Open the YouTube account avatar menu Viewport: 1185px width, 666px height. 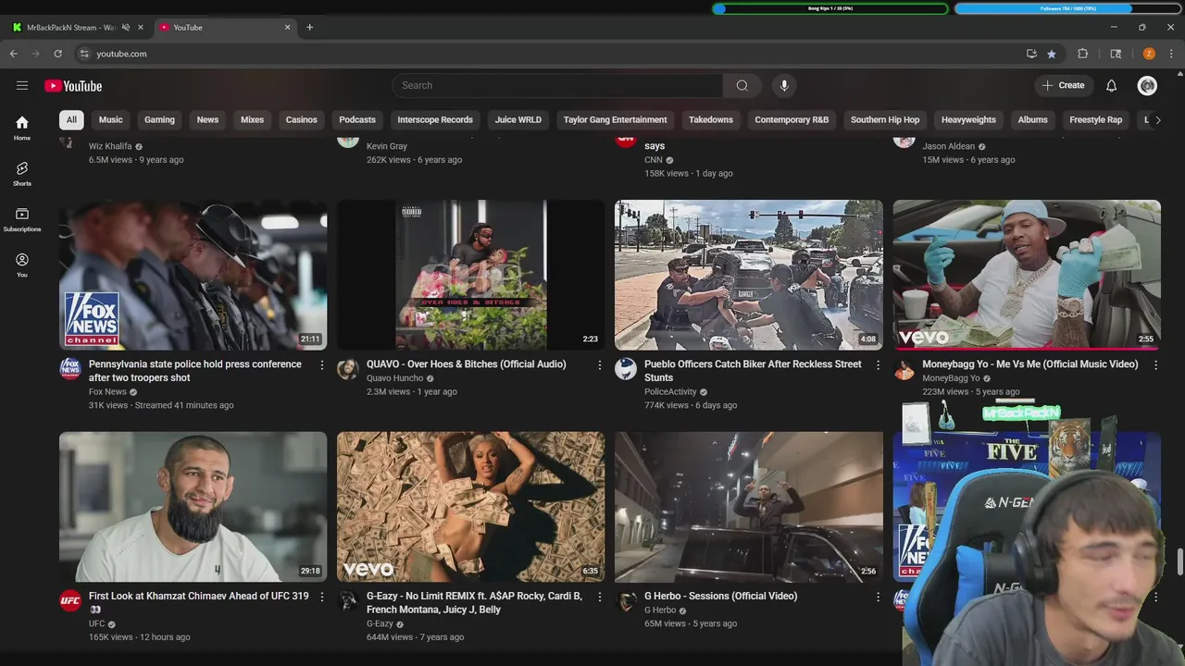pos(1147,85)
